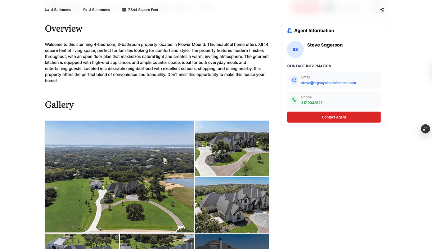Screen dimensions: 432x249
Task: Click the bed icon beside 4 Bedrooms
Action: [47, 10]
